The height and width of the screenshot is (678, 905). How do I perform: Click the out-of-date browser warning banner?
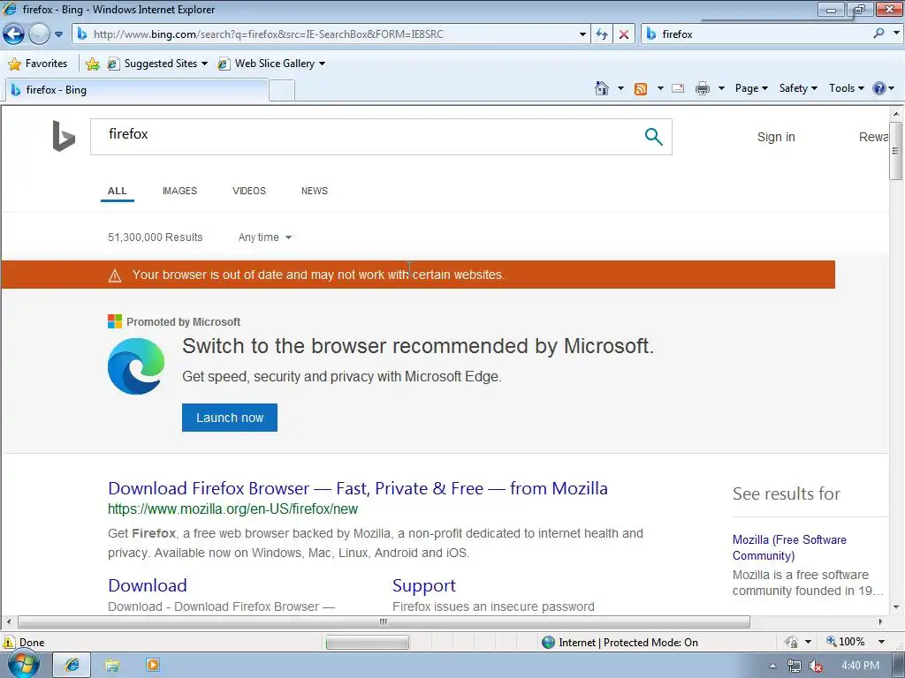point(418,275)
